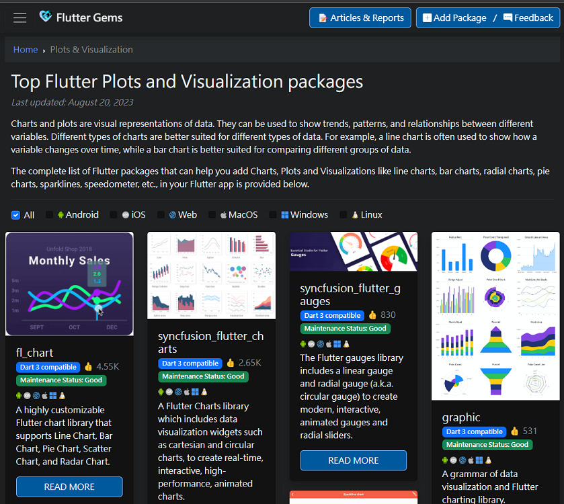Click Android icon on fl_chart card
The image size is (564, 504).
19,396
